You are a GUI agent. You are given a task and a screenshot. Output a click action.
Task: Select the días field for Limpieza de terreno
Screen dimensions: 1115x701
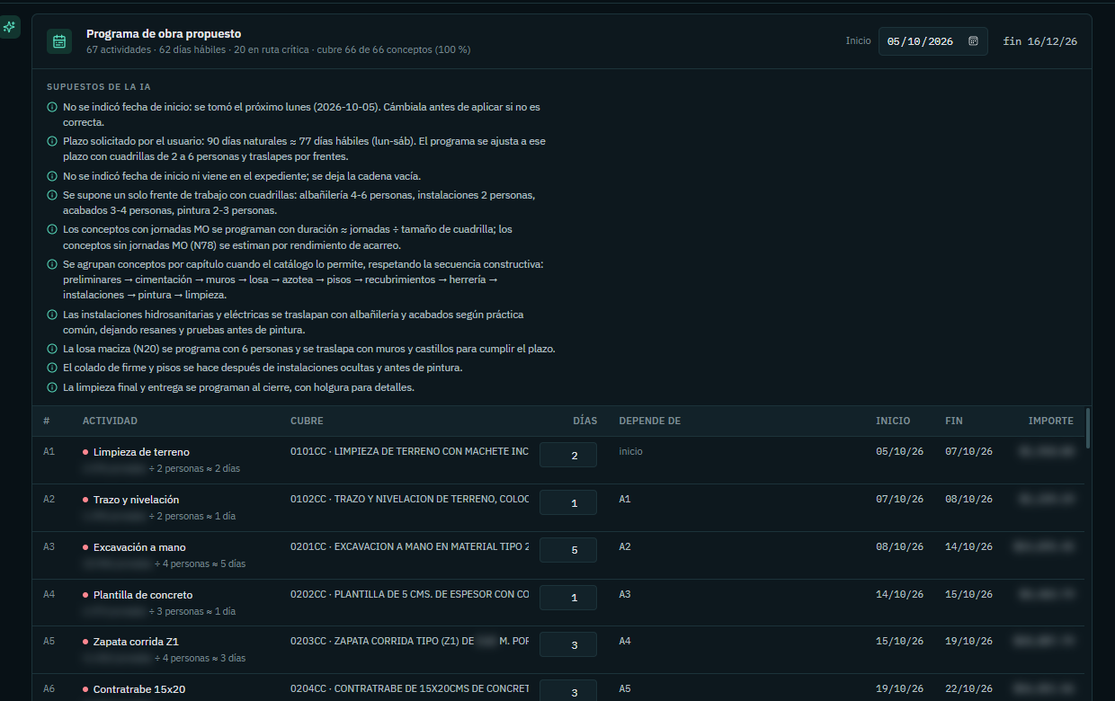[x=568, y=456]
